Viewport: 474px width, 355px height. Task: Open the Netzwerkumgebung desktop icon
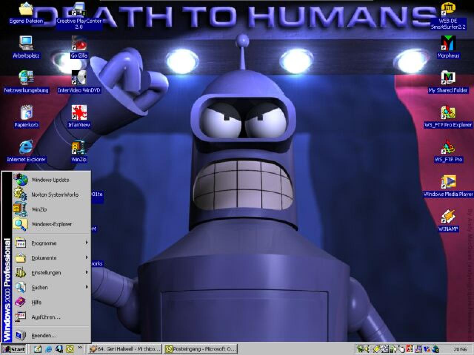pyautogui.click(x=26, y=82)
